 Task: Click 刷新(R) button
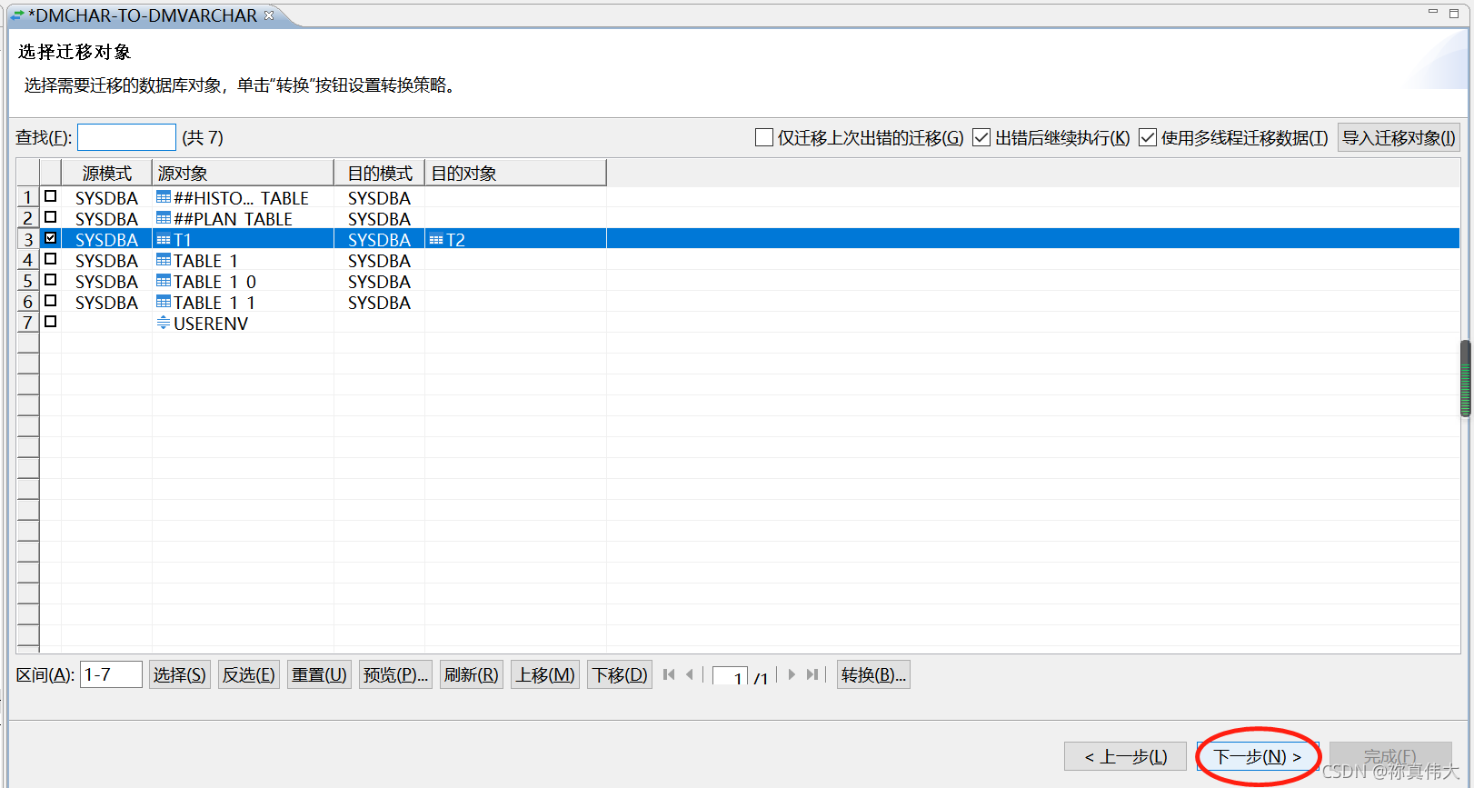472,674
